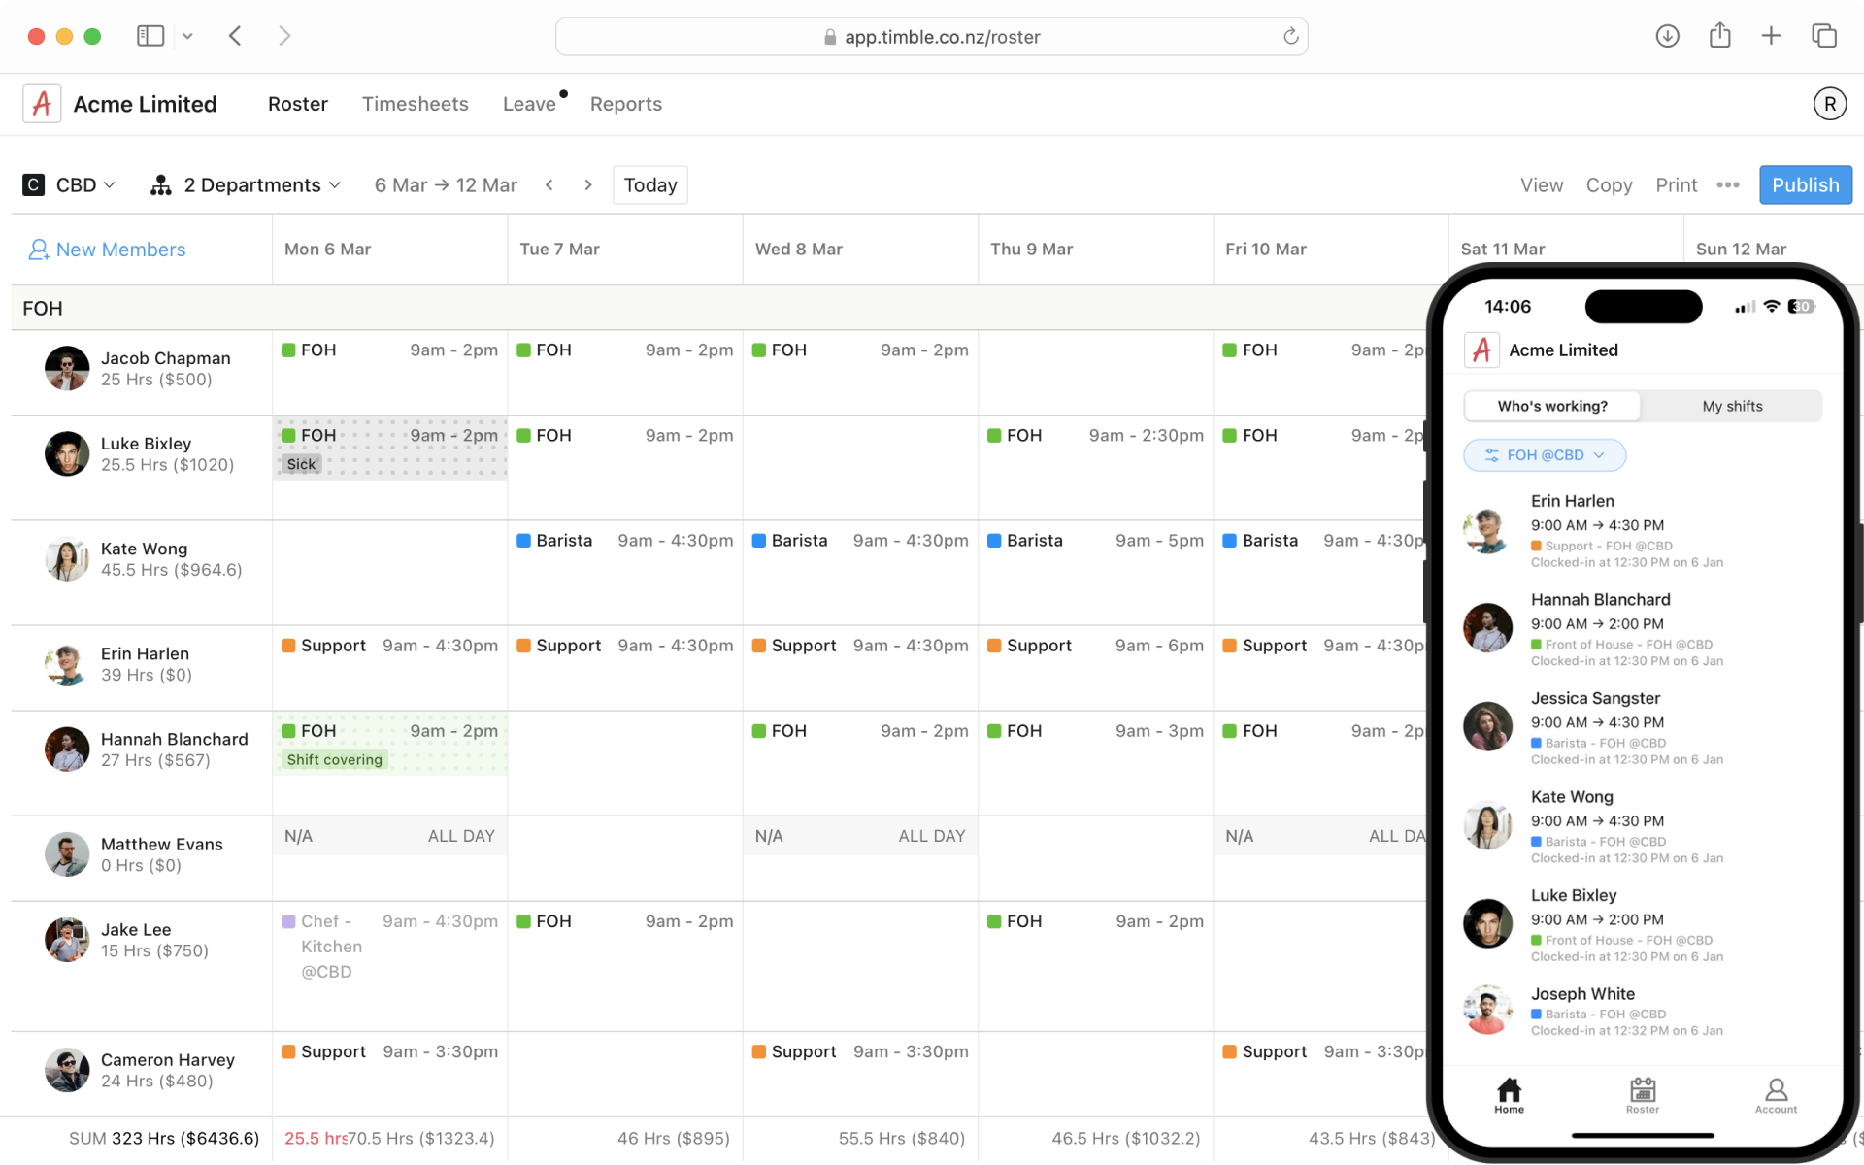Select Luke Bixley's green sick shift block
1864x1165 pixels.
388,449
